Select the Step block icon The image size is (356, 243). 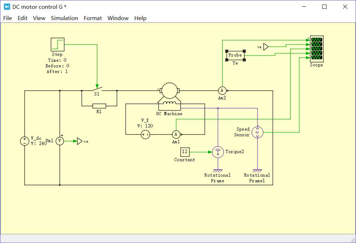click(57, 45)
